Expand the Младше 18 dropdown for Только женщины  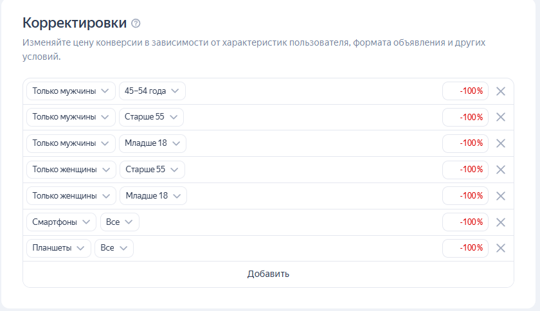point(153,196)
